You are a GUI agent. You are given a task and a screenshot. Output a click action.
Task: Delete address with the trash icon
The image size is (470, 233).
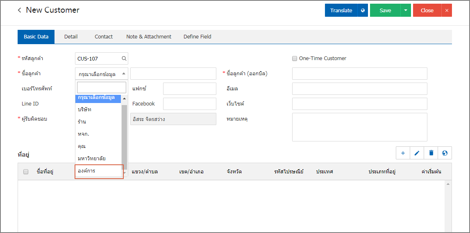tap(431, 153)
